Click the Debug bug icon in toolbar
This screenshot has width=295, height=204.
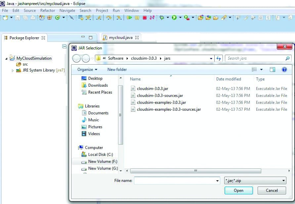[162, 17]
